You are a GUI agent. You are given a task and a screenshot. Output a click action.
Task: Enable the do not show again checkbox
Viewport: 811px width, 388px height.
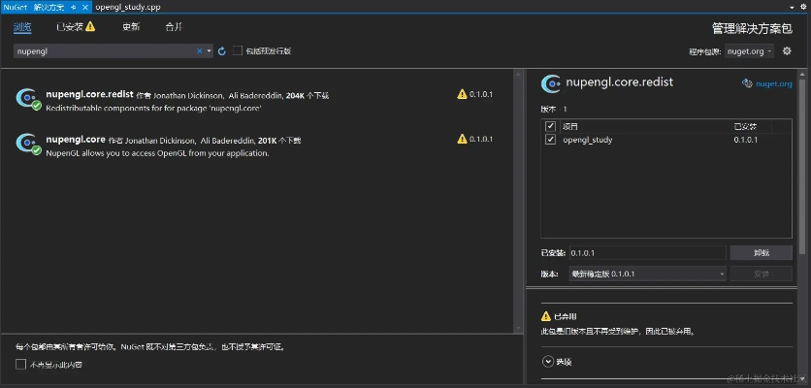pyautogui.click(x=21, y=364)
